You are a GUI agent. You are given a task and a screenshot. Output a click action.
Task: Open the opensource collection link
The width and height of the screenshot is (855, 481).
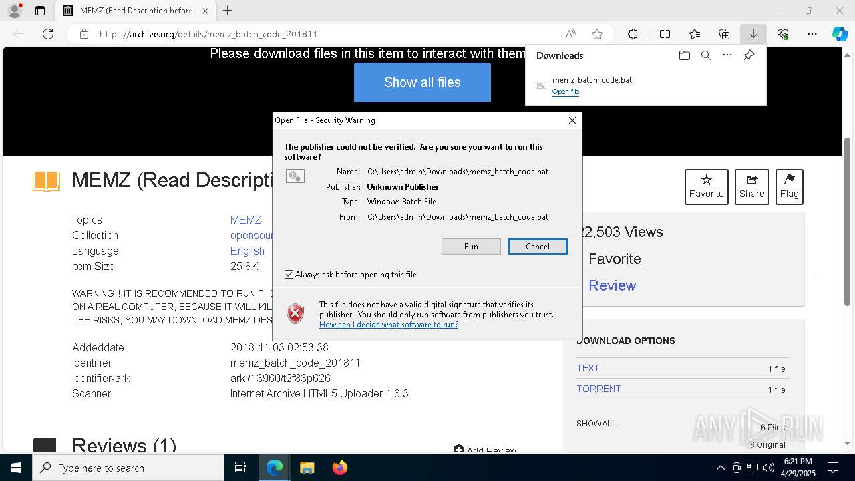pyautogui.click(x=251, y=235)
